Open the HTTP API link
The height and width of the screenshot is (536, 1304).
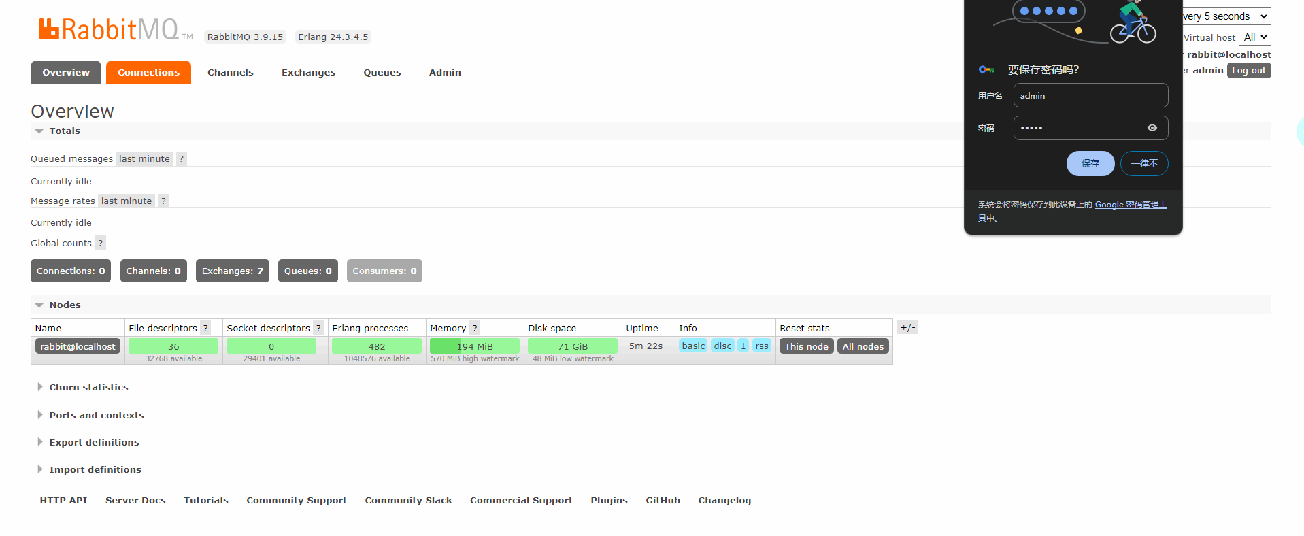pyautogui.click(x=63, y=500)
